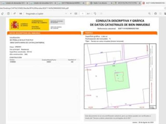The image size is (166, 124).
Task: Select the active PDF tab at far right
Action: click(154, 3)
